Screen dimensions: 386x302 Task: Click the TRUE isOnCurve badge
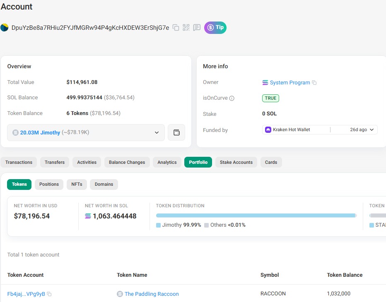[x=270, y=98]
